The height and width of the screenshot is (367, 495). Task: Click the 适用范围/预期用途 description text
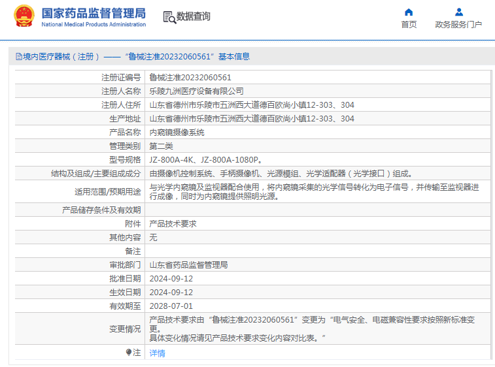pos(314,192)
